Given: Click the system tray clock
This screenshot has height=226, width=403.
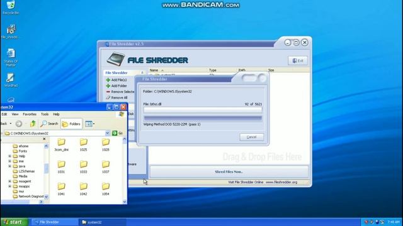Looking at the screenshot, I should [x=394, y=222].
